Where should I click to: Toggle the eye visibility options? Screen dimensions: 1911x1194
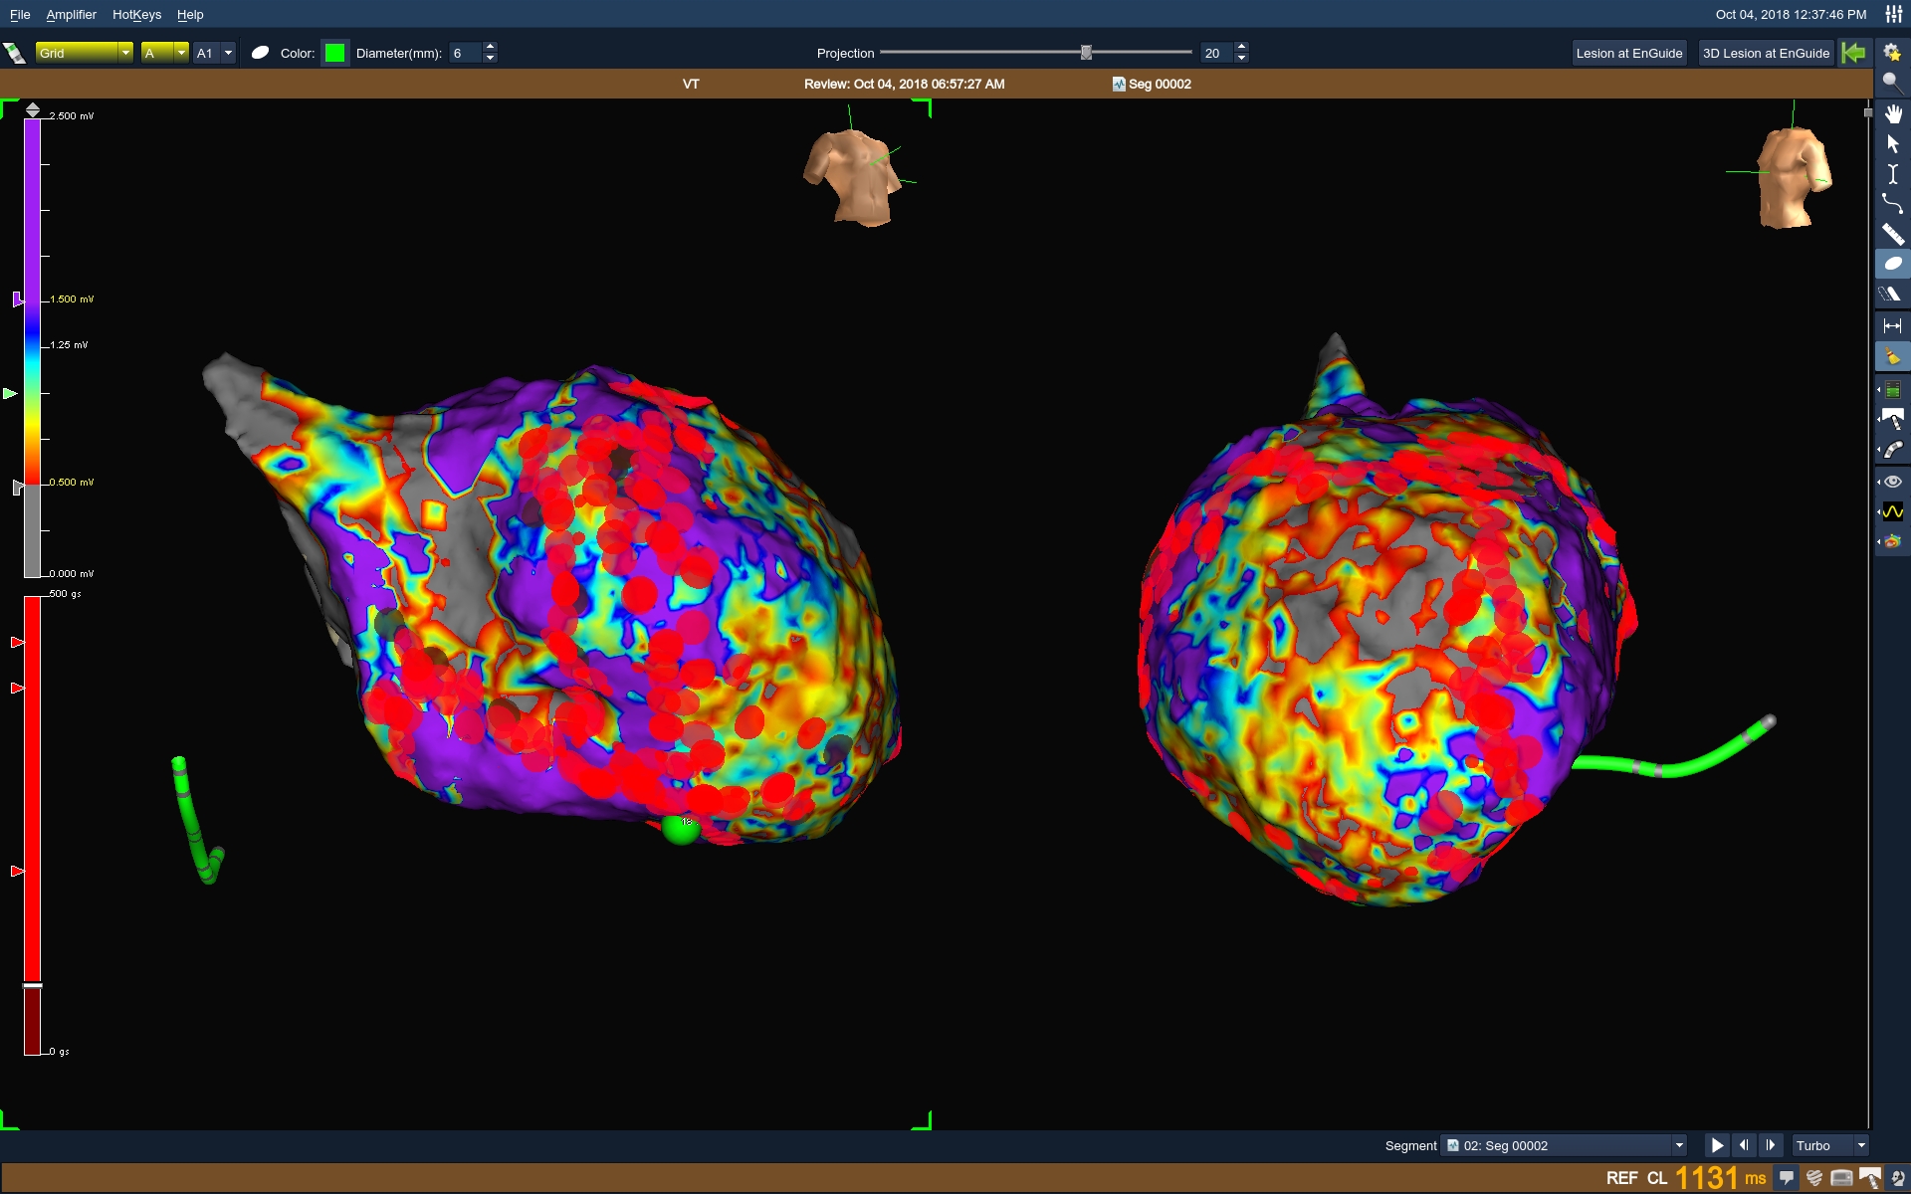point(1892,482)
